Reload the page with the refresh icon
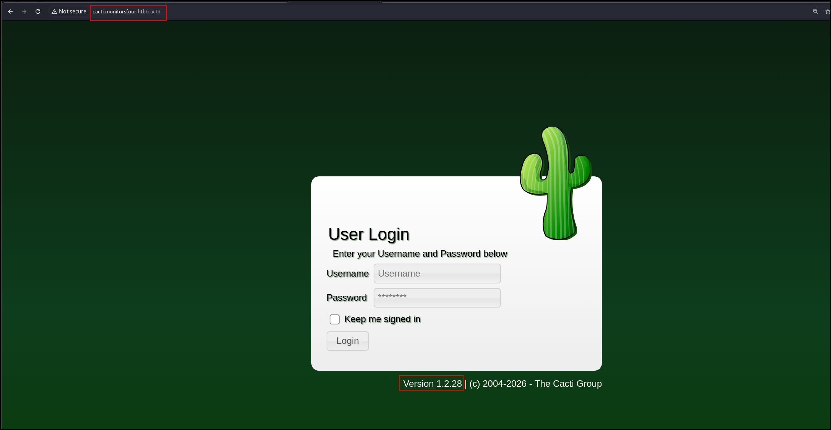This screenshot has width=831, height=430. pyautogui.click(x=38, y=11)
